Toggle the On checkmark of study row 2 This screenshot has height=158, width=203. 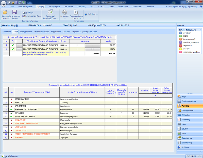coord(13,49)
